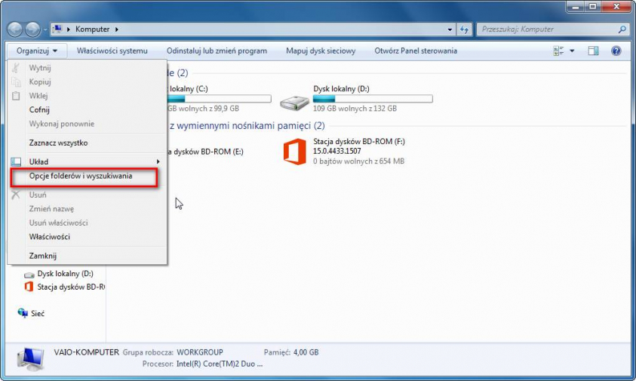Select the Dysk lokalny (D:) hard drive icon

point(294,102)
